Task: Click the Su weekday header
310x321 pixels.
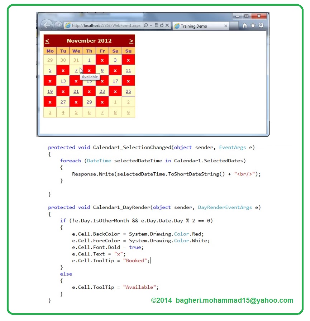Action: [x=128, y=51]
